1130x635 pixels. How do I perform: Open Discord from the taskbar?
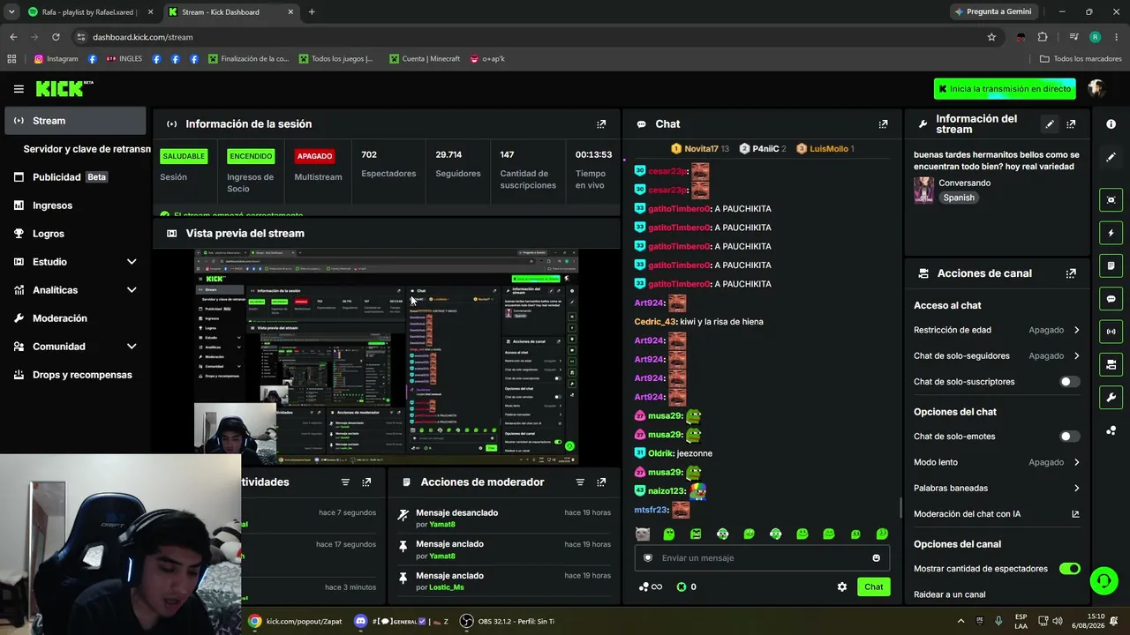402,622
